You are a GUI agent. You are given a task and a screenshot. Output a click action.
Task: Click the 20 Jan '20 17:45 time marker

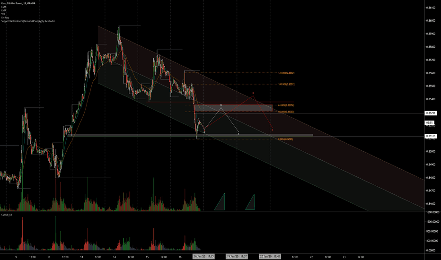269,256
